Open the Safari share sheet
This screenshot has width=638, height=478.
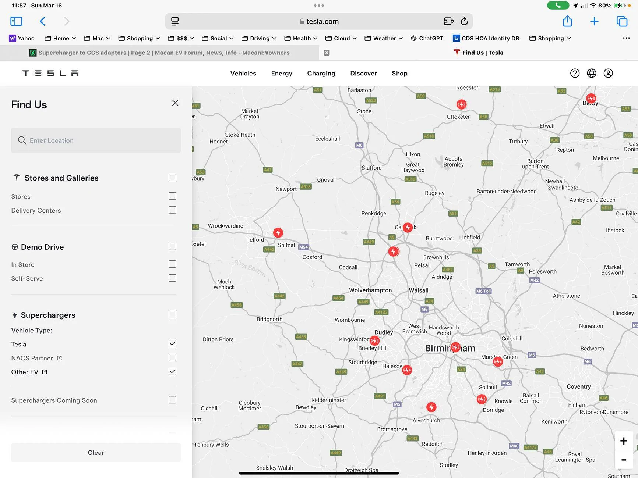pos(567,21)
